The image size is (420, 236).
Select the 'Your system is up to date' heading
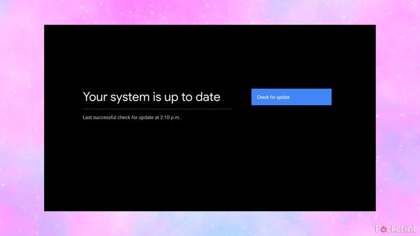151,97
